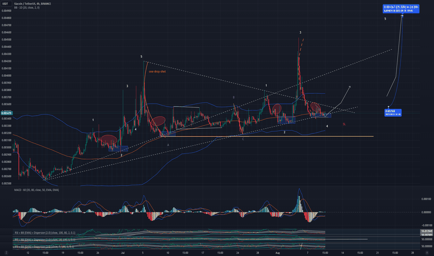Select the wave label C
Viewport: 434px width, 256px height.
point(243,139)
